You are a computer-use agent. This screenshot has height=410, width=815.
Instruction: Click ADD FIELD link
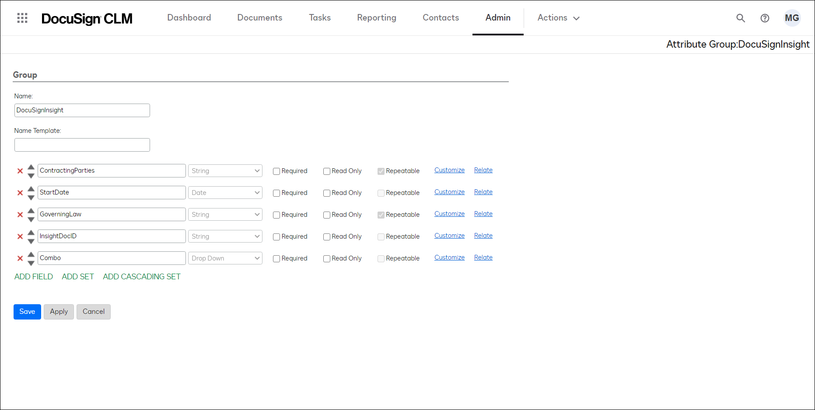click(34, 277)
